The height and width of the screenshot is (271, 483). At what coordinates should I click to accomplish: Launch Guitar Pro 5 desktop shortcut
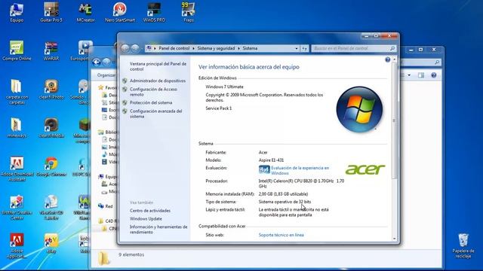coord(51,13)
